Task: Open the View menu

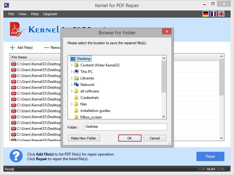Action: pyautogui.click(x=23, y=14)
